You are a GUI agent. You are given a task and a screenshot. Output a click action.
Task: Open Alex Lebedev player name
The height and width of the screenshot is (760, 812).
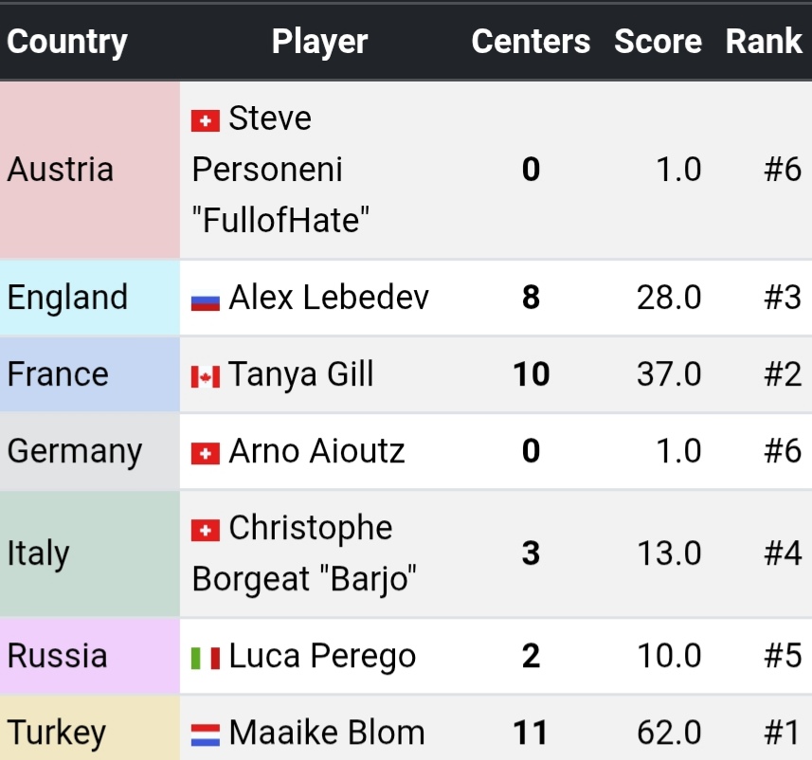coord(329,298)
